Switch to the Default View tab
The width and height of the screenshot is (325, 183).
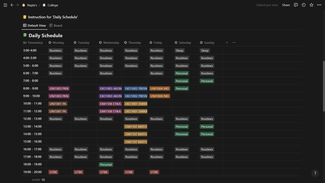[x=34, y=25]
